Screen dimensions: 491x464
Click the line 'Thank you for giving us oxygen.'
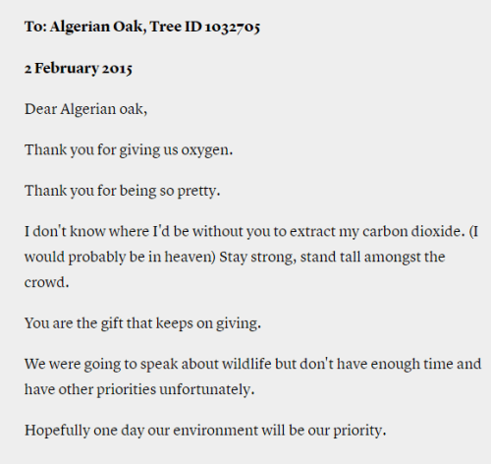(x=129, y=150)
